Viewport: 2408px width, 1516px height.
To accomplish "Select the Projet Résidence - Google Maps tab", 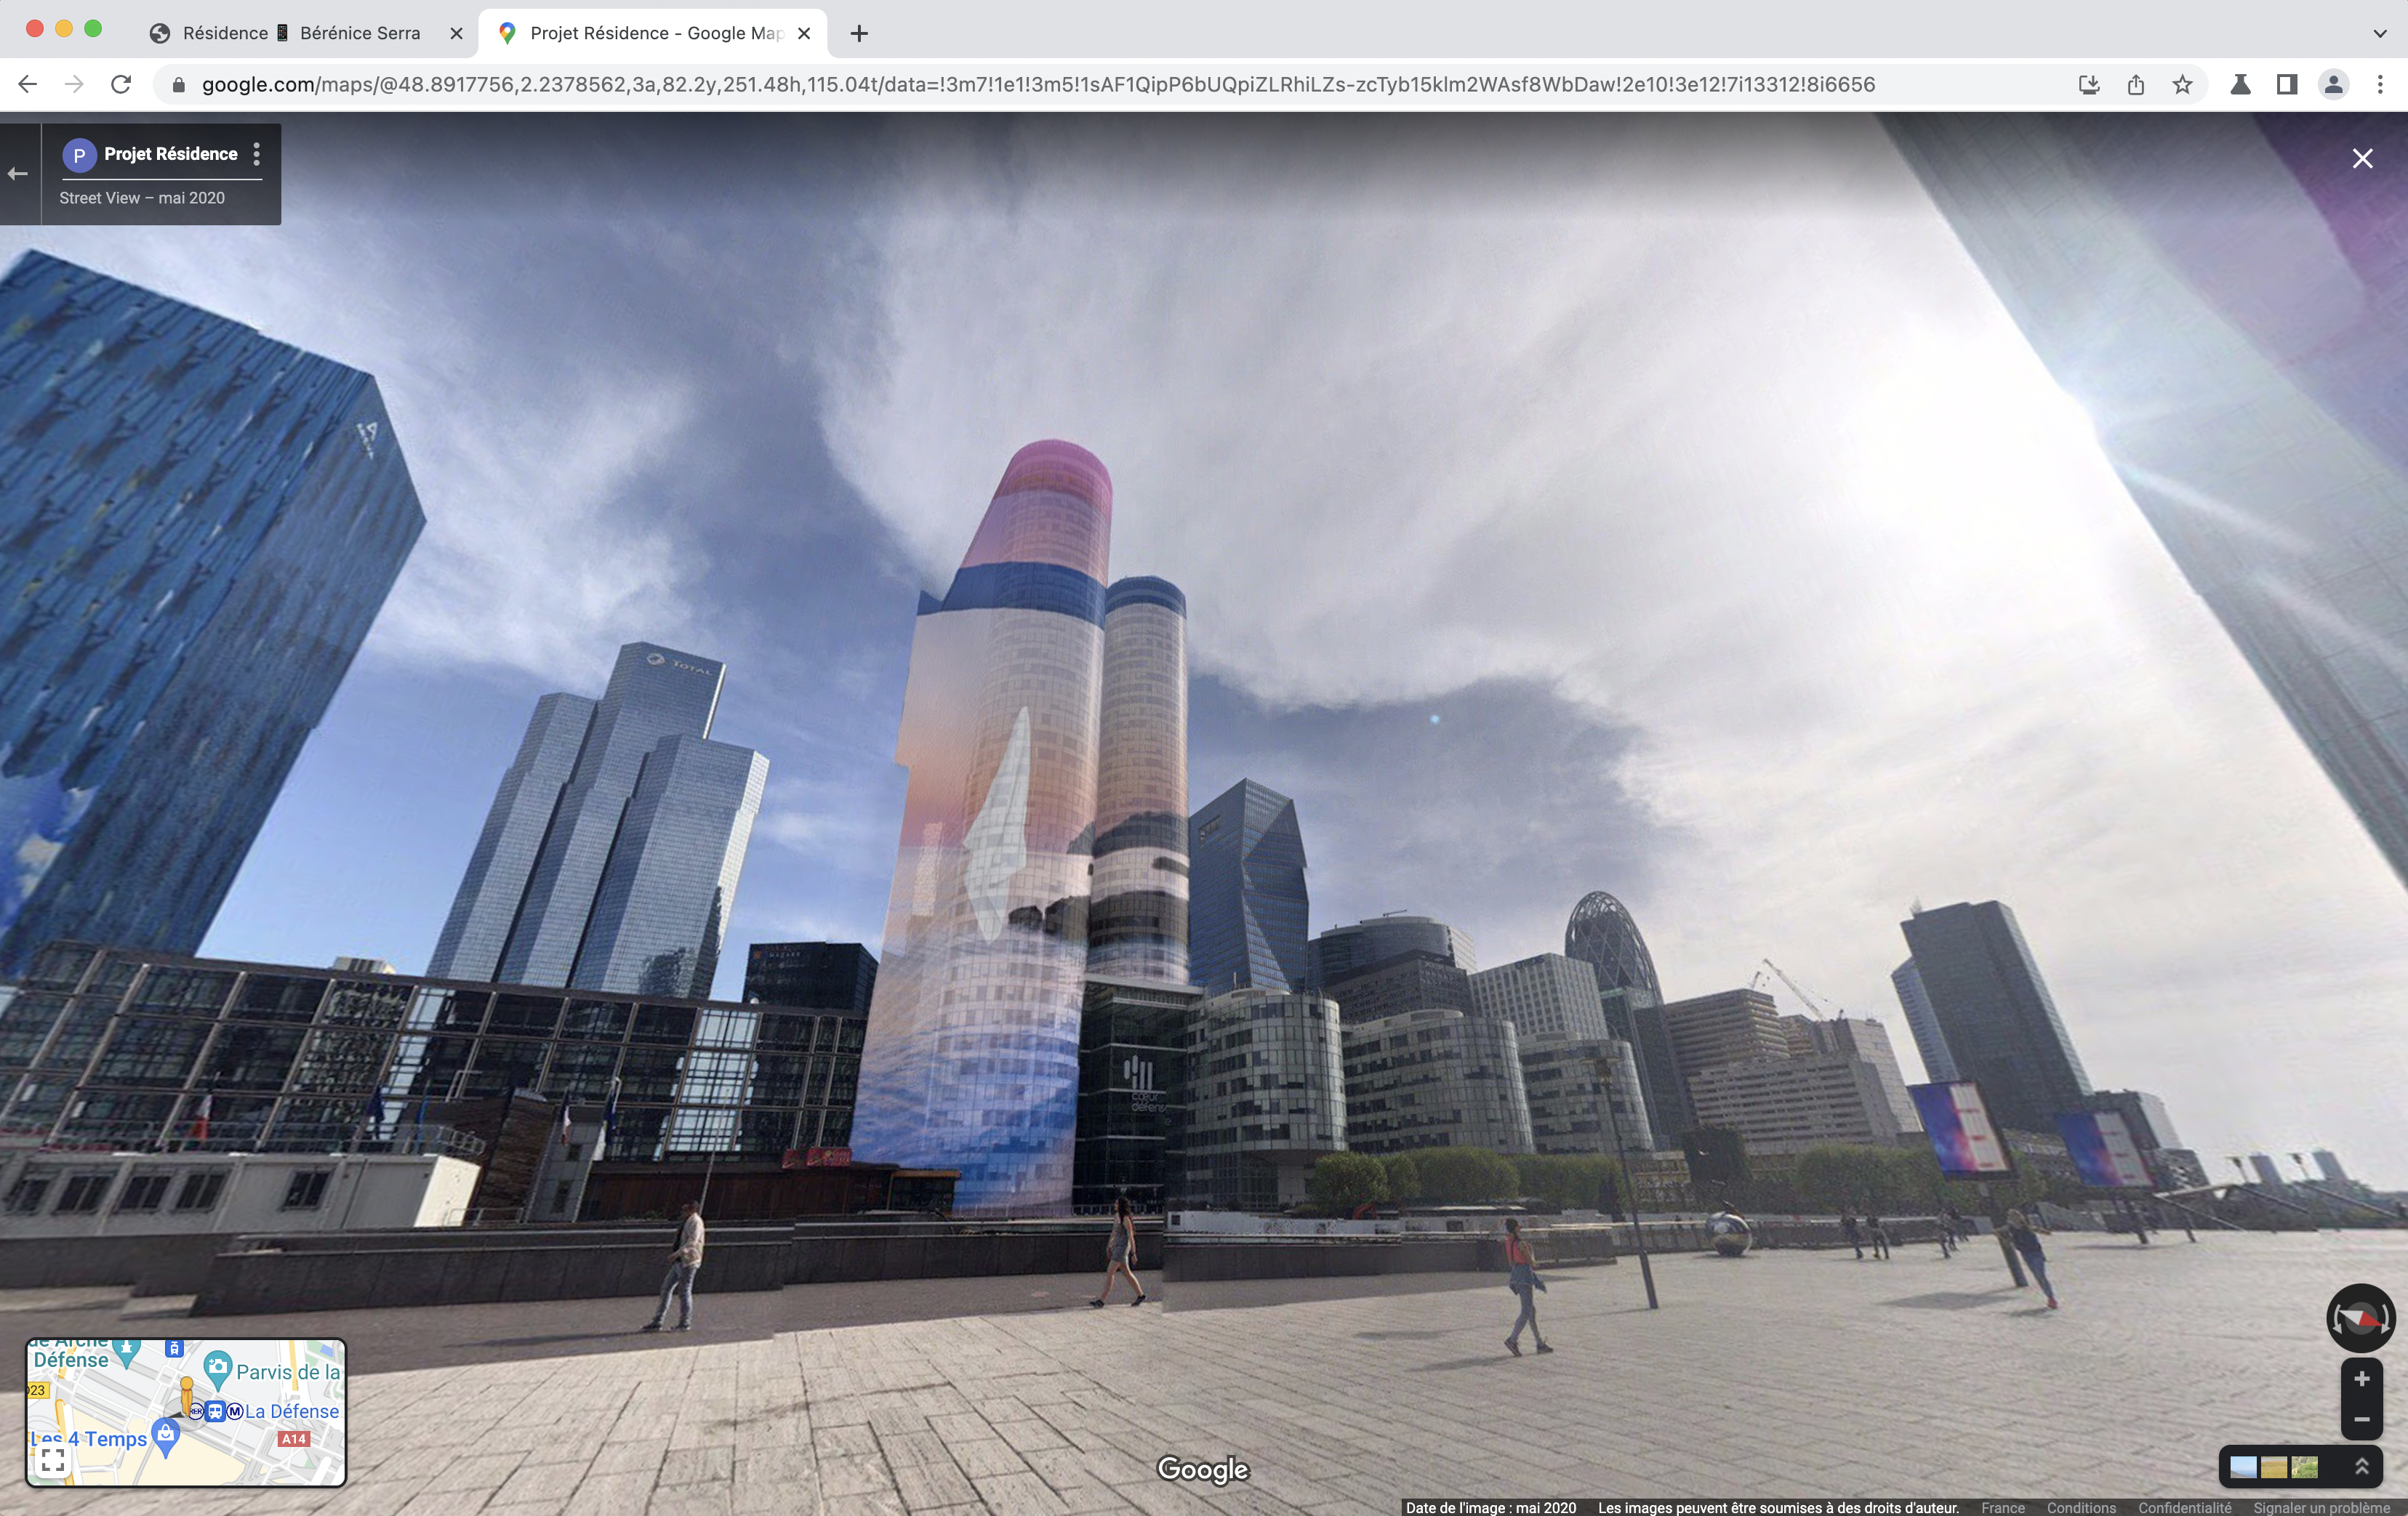I will click(652, 33).
